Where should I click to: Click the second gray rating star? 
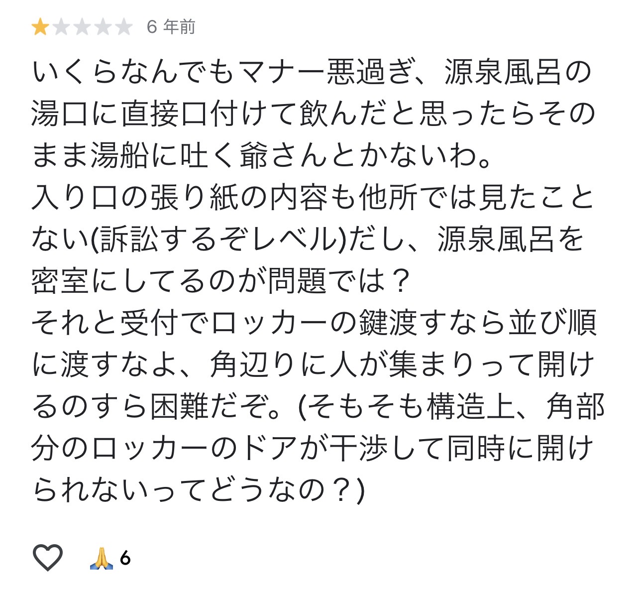coord(61,27)
